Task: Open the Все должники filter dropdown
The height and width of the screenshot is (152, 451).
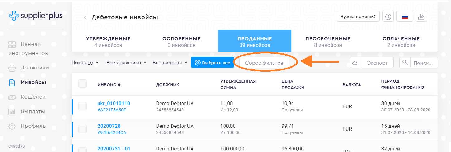Action: point(126,63)
